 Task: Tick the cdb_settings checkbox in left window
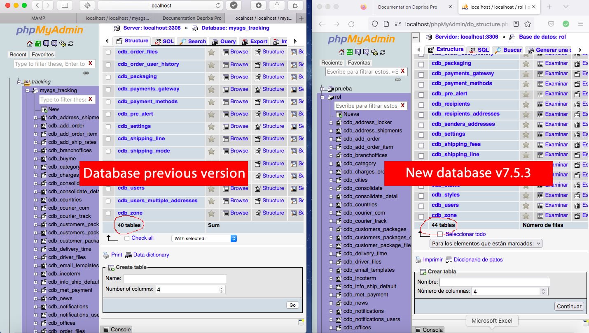click(108, 127)
